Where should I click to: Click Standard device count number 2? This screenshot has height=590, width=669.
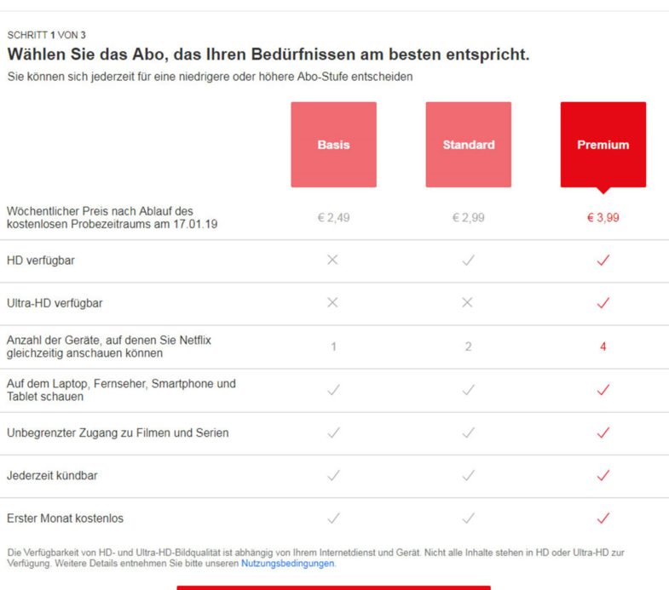pos(468,347)
